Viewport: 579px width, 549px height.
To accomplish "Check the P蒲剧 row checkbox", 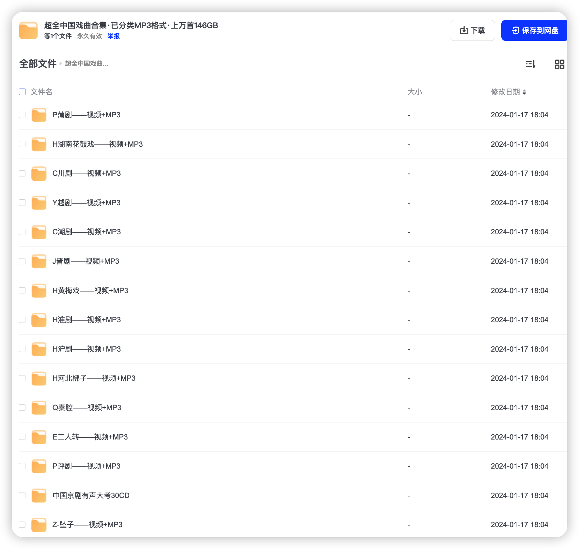I will click(22, 115).
